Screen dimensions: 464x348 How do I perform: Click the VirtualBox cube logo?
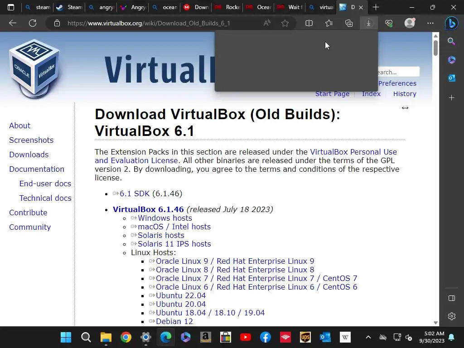(34, 68)
